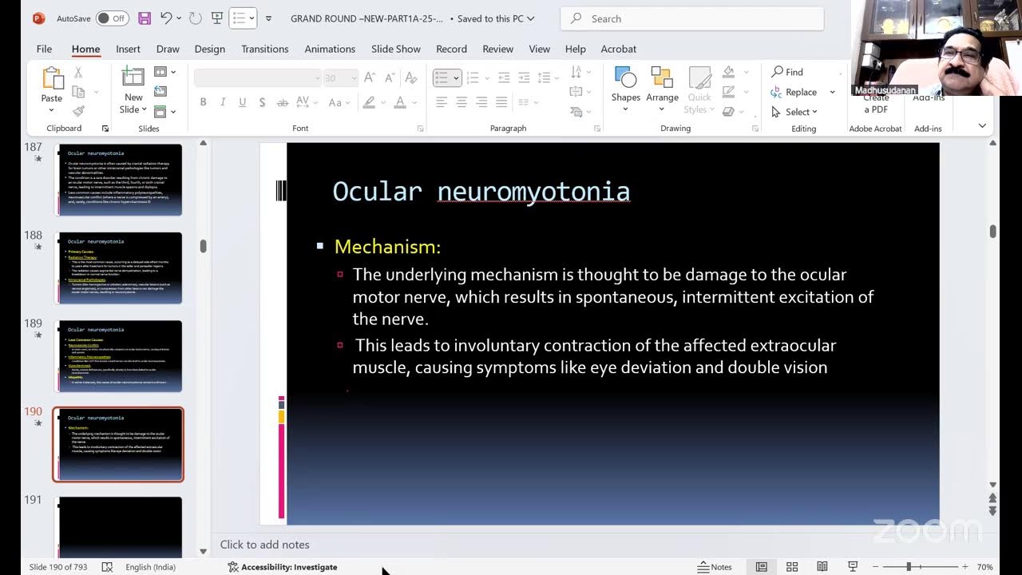Click Decrease Font Size icon
This screenshot has height=575, width=1022.
[389, 77]
